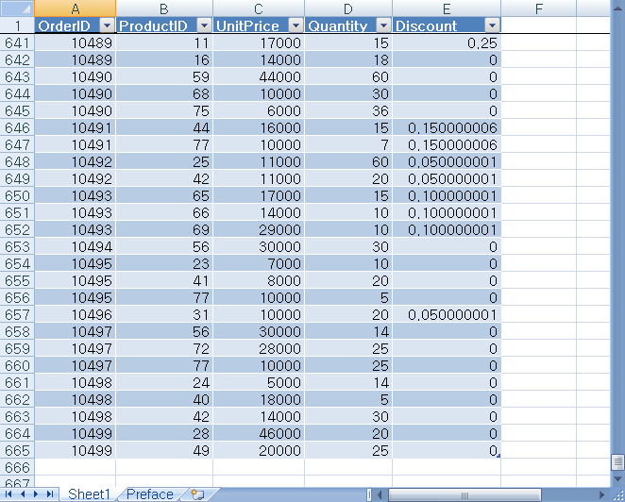Click the tab split handle beside scrollbar
625x502 pixels.
tap(369, 495)
